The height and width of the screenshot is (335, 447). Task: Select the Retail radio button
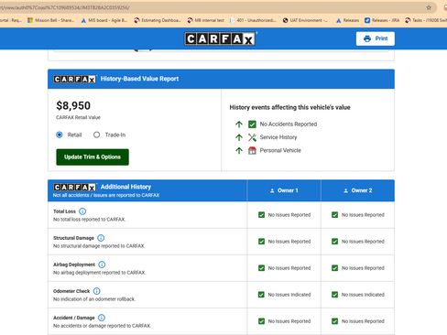point(60,135)
